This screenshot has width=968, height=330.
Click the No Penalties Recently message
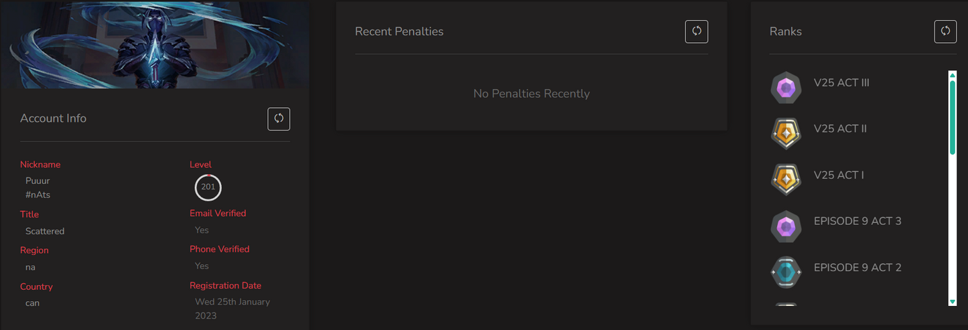click(531, 94)
